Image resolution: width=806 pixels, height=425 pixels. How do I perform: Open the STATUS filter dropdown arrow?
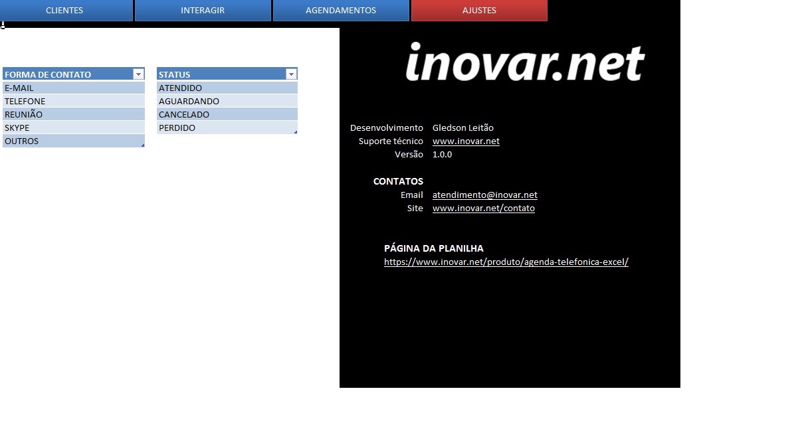pyautogui.click(x=291, y=74)
